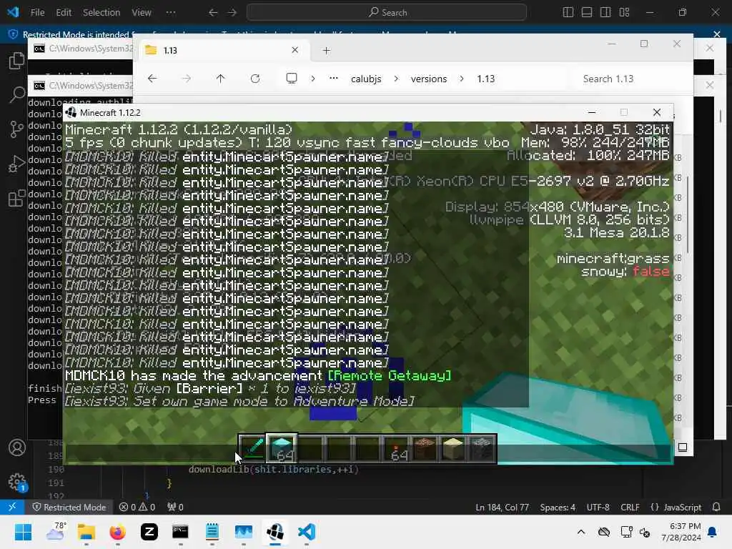This screenshot has width=732, height=549.
Task: Select the diamond sword hotbar slot
Action: click(x=252, y=449)
